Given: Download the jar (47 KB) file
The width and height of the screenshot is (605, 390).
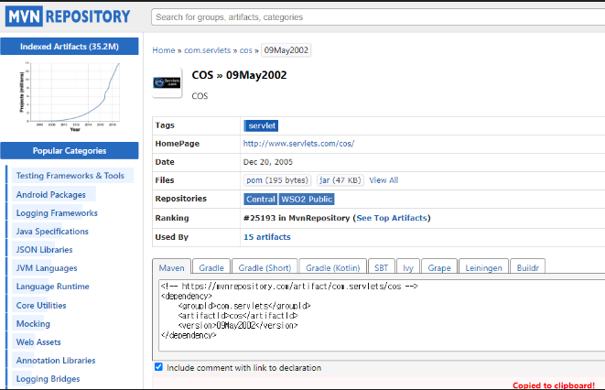Looking at the screenshot, I should coord(340,180).
